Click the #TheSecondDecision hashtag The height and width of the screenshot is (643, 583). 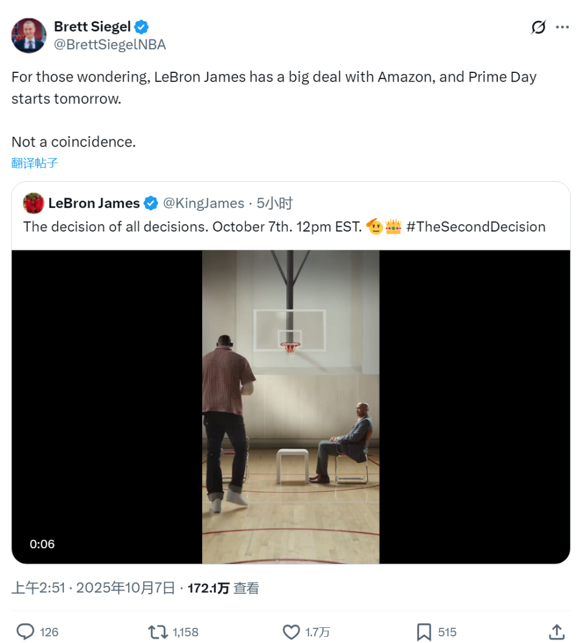(476, 227)
